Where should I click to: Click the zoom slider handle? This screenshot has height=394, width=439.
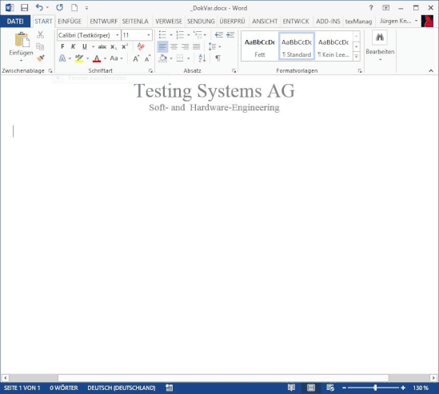pyautogui.click(x=375, y=388)
